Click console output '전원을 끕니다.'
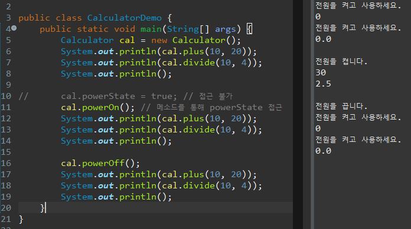The image size is (411, 229). pos(341,106)
